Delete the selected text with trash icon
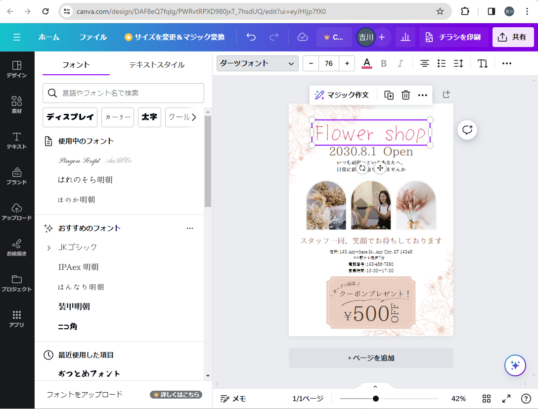The image size is (538, 409). tap(405, 95)
